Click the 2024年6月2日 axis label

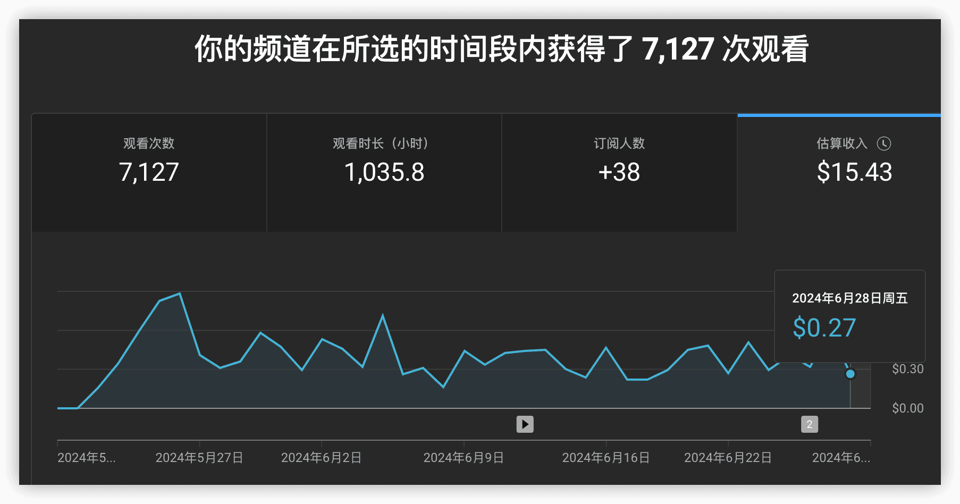(321, 458)
